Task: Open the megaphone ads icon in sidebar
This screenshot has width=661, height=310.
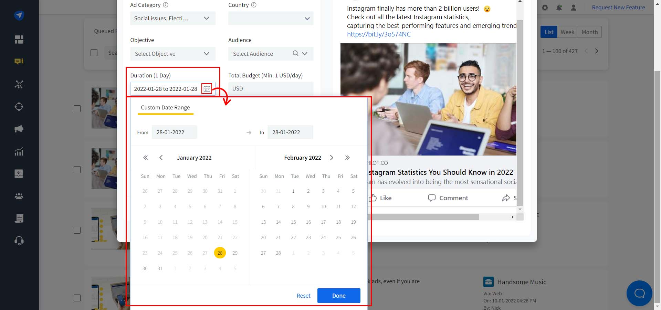Action: coord(19,129)
